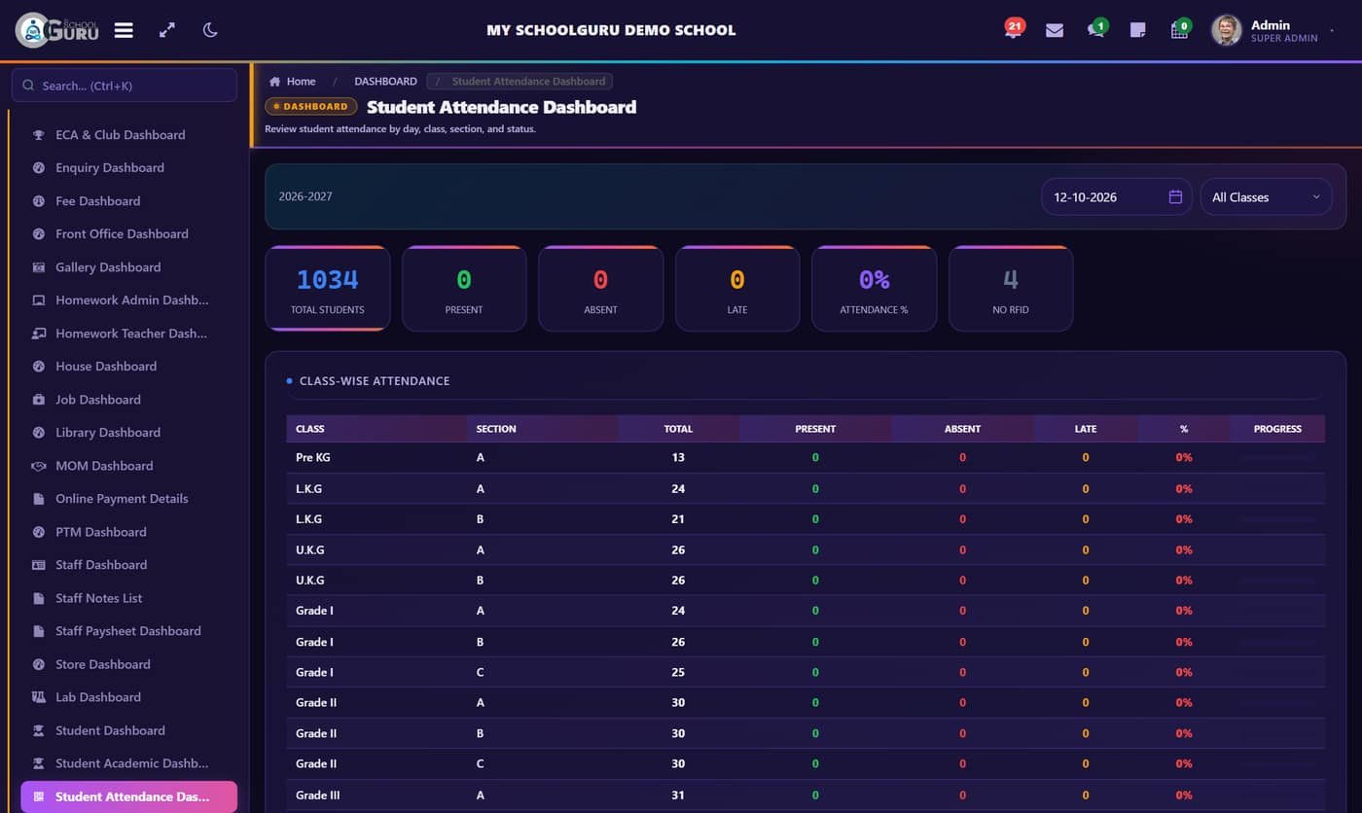Click the Front Office Dashboard icon
The height and width of the screenshot is (813, 1362).
coord(39,234)
